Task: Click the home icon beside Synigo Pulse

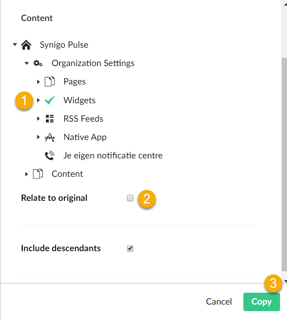Action: click(x=26, y=45)
